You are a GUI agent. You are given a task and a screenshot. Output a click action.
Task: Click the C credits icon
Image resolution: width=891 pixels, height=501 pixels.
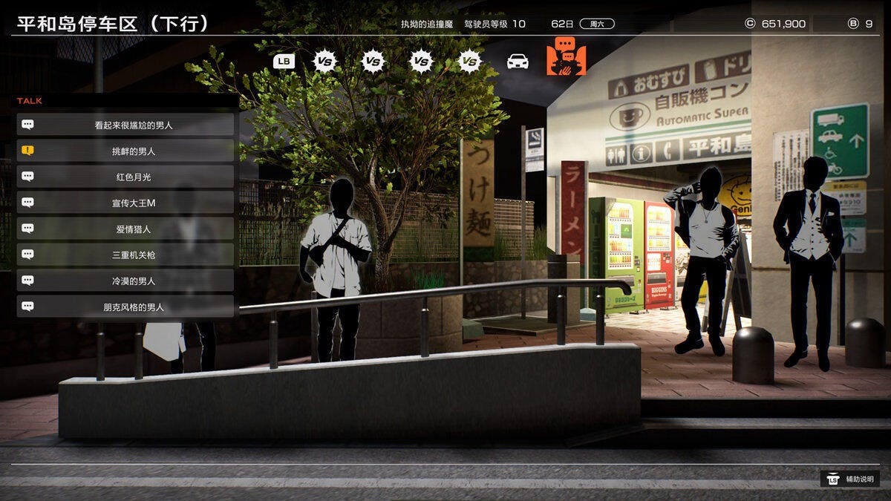click(x=749, y=24)
